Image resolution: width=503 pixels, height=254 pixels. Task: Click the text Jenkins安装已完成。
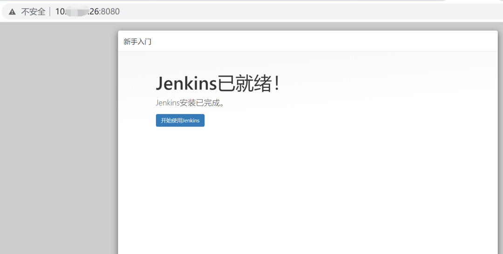coord(190,103)
